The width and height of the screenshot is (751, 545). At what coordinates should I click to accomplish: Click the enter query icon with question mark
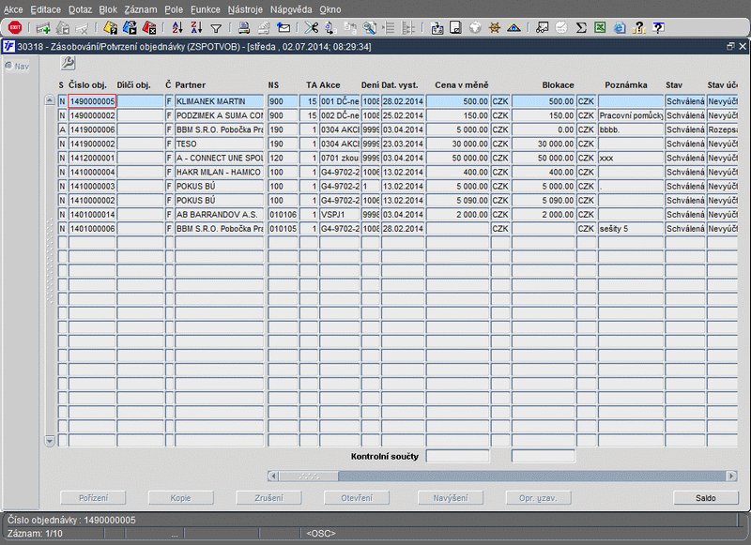(110, 28)
